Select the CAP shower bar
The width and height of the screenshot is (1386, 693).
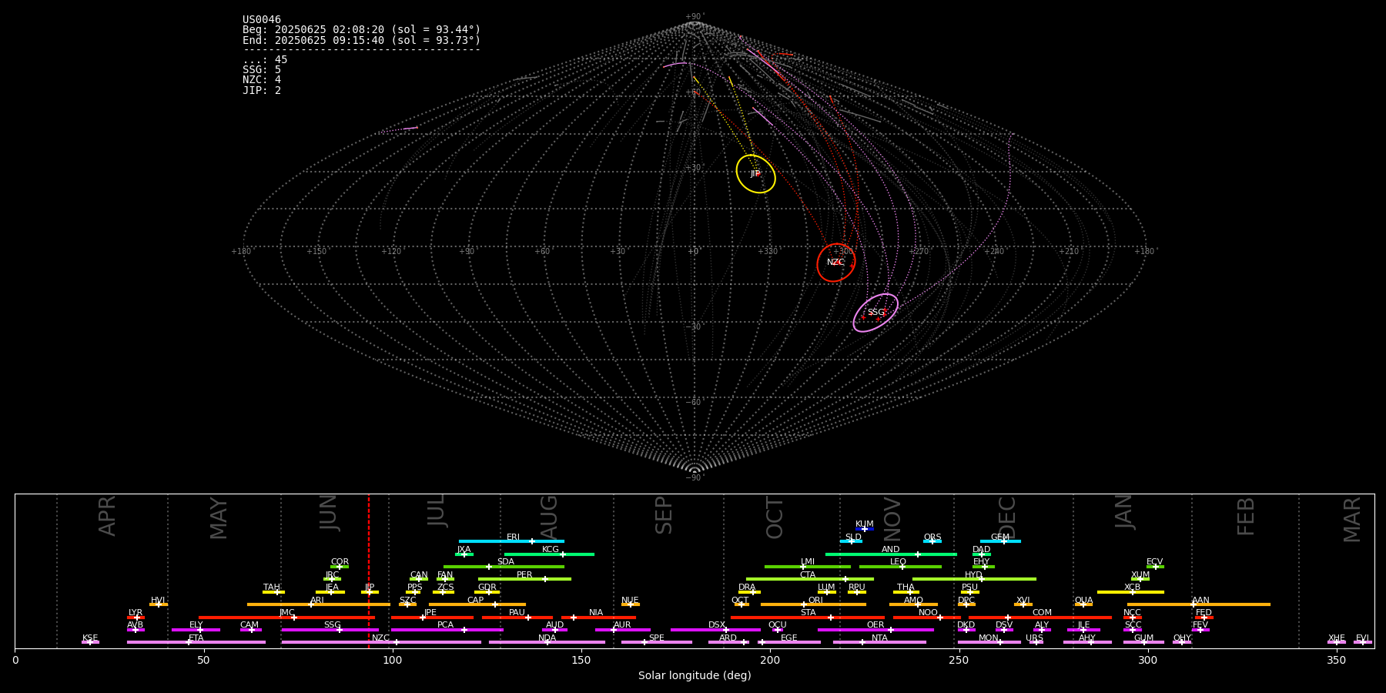477,604
